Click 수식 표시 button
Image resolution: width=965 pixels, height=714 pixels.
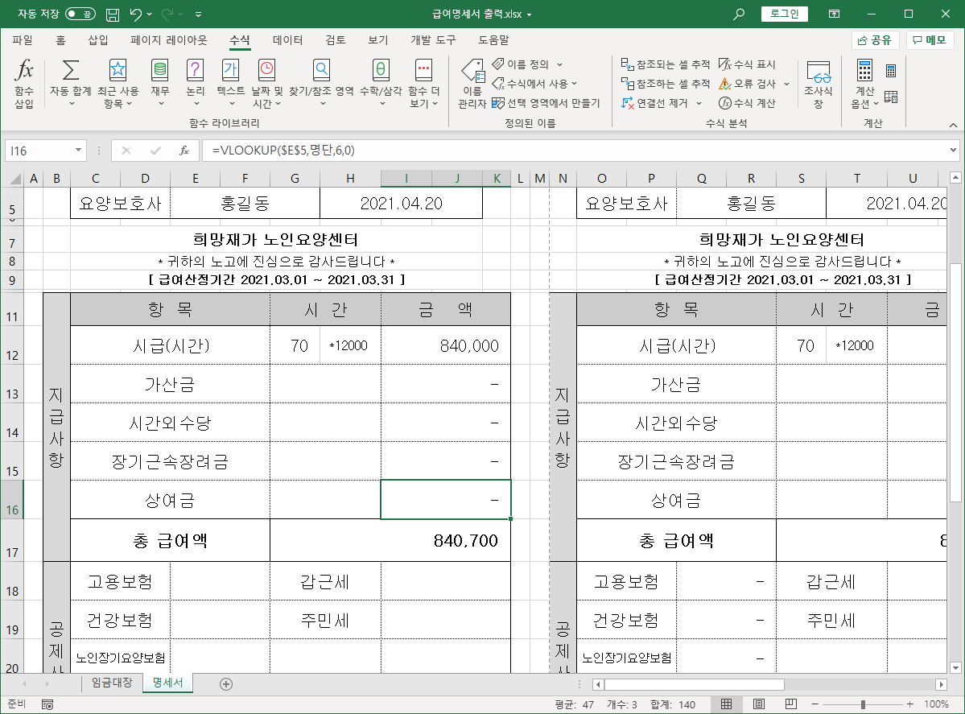click(x=747, y=64)
